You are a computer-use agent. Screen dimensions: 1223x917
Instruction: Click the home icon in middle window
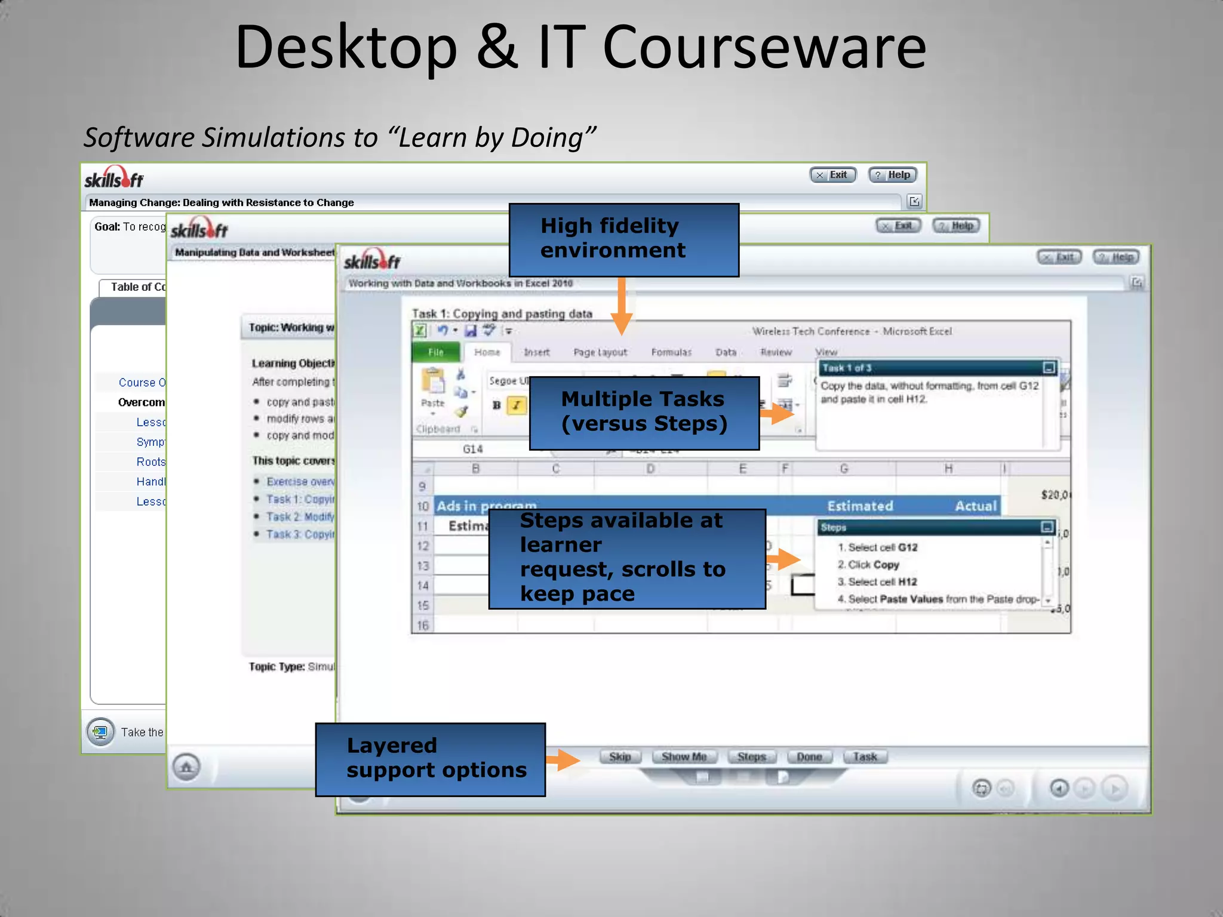[x=186, y=767]
